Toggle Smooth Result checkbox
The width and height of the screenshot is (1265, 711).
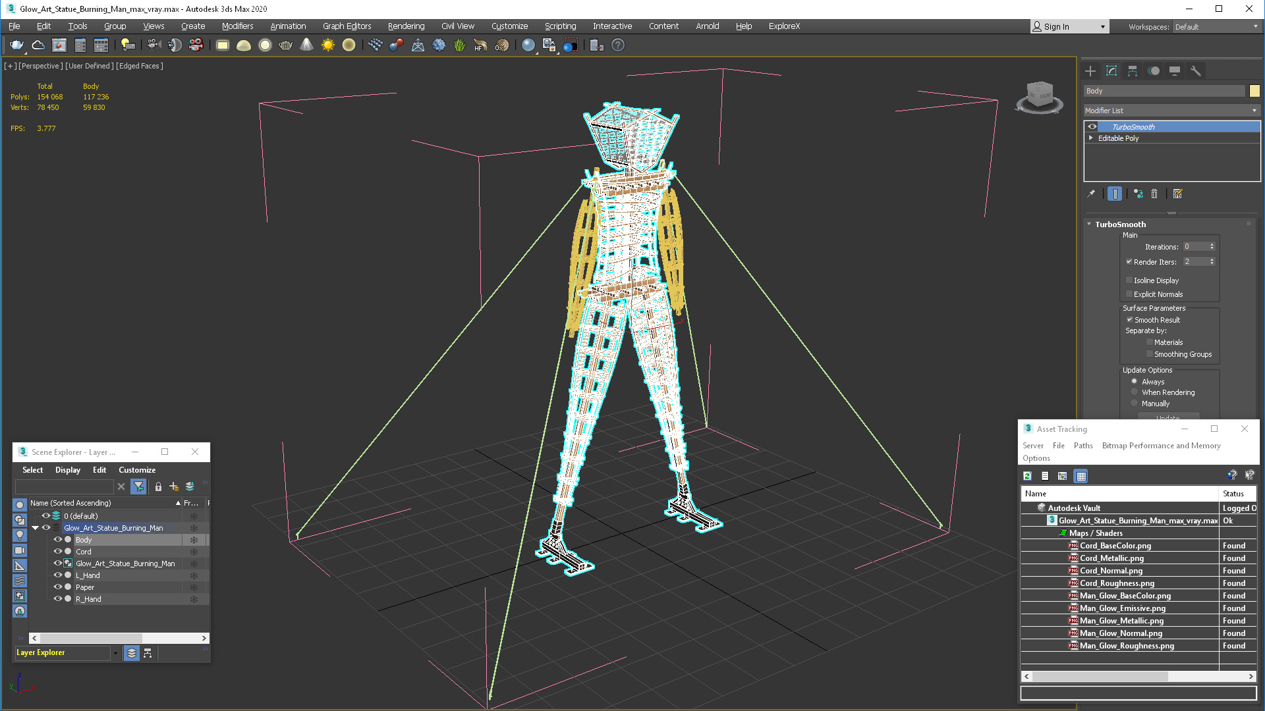coord(1130,320)
